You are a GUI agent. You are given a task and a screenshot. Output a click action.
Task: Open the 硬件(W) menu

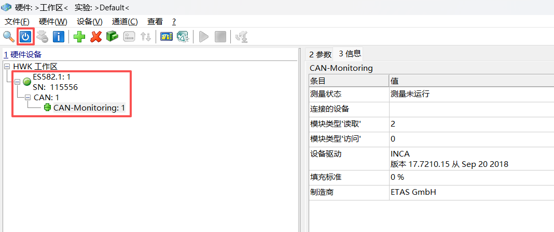click(53, 22)
